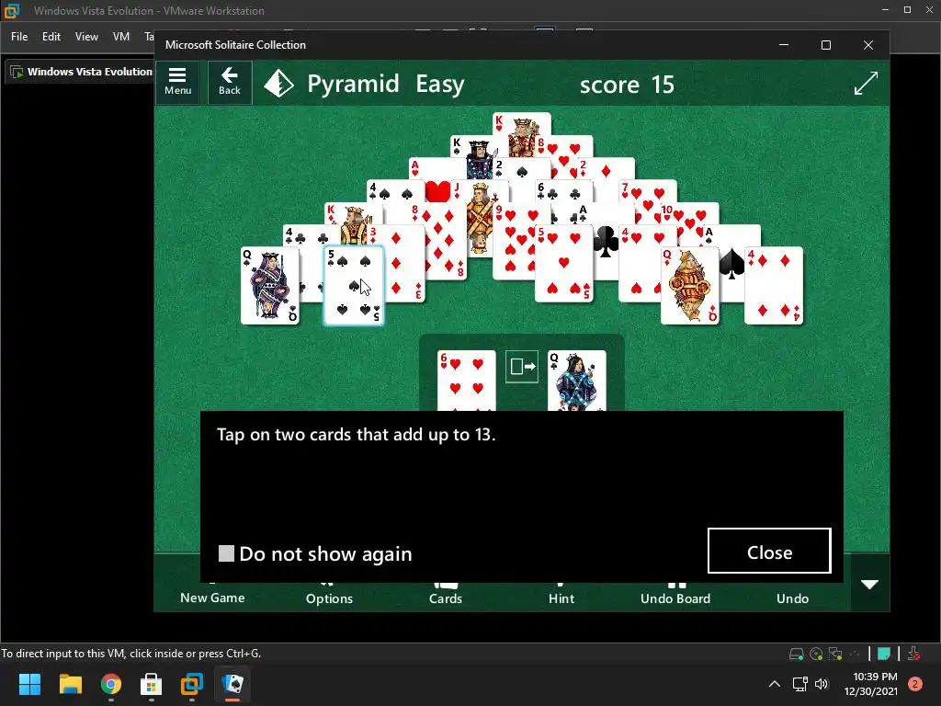This screenshot has width=941, height=706.
Task: Click the draw-card arrow icon between piles
Action: pos(522,366)
